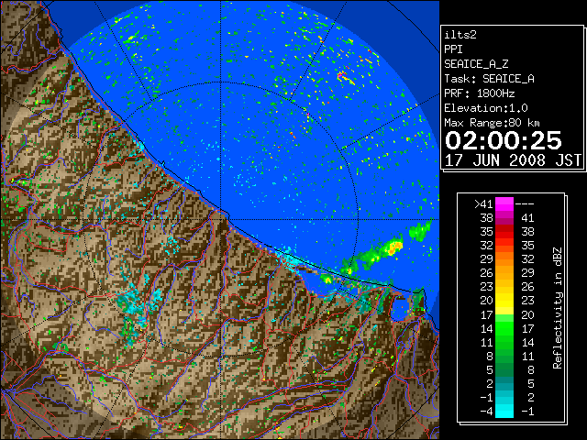
Task: Select the 'Max Range:80 km' line
Action: point(492,123)
